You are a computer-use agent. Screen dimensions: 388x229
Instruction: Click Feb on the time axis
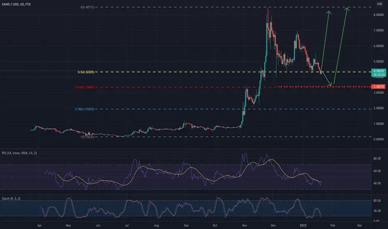click(x=333, y=225)
